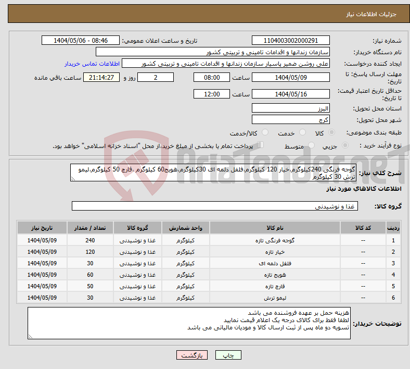Click the تعداد / مقدار column header

click(x=90, y=228)
